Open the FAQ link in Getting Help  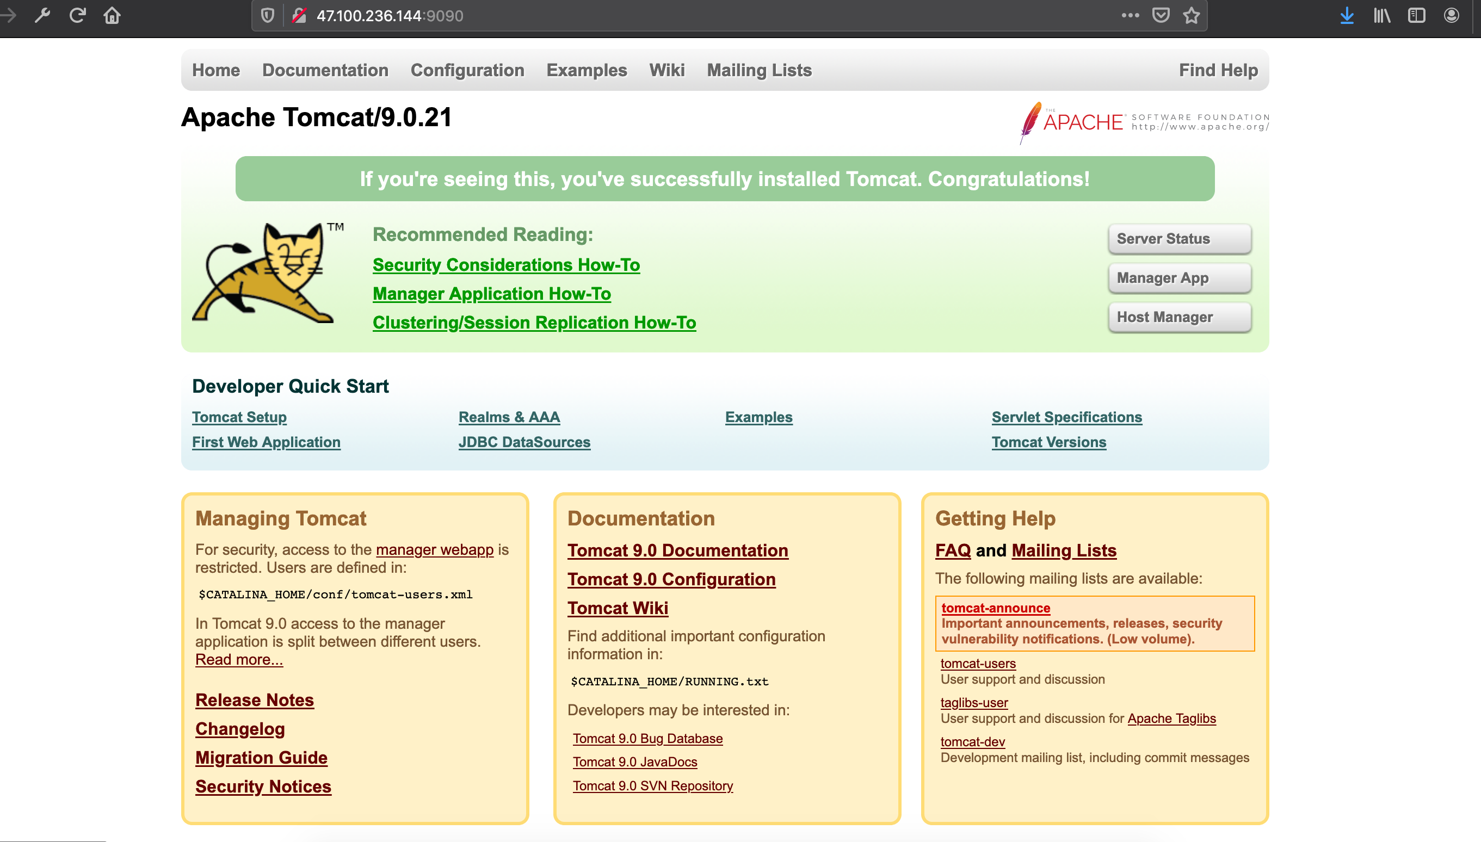[953, 550]
